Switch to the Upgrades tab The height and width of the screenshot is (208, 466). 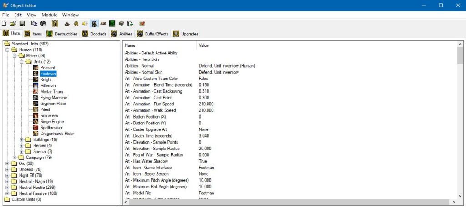point(186,34)
